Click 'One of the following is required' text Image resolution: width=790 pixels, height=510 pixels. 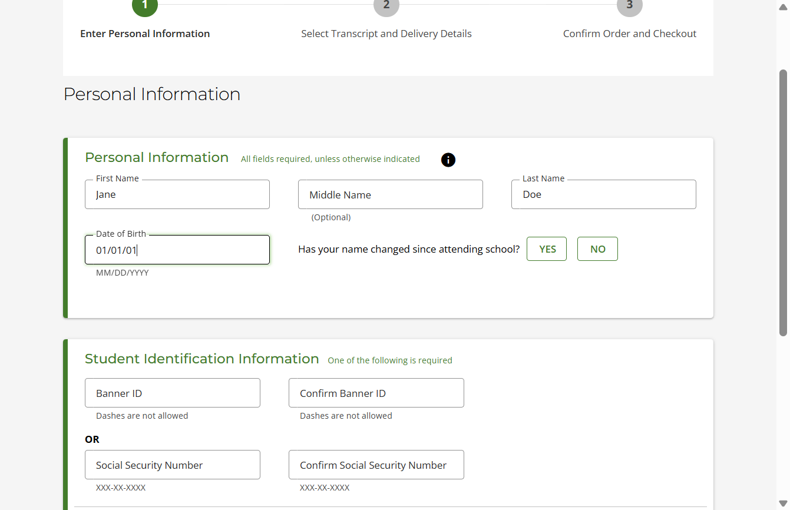(390, 360)
